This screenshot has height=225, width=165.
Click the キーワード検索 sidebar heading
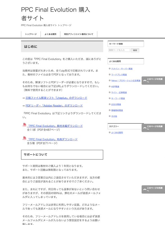click(x=126, y=44)
